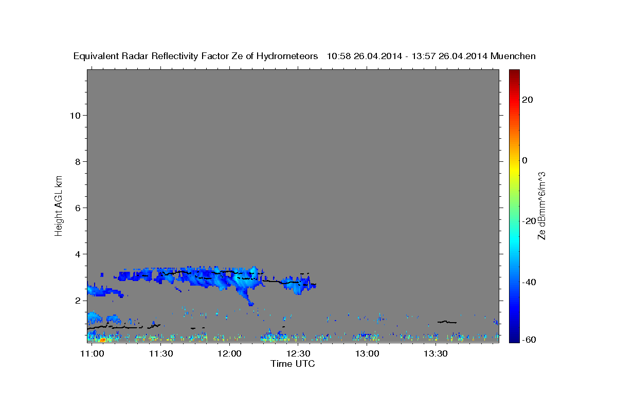Click the colorbar value 0
This screenshot has height=411, width=617.
(x=524, y=160)
